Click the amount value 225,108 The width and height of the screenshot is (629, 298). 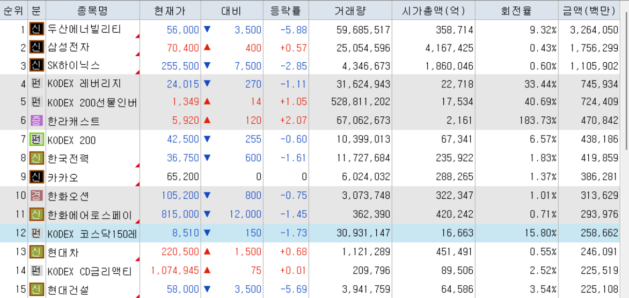click(599, 289)
